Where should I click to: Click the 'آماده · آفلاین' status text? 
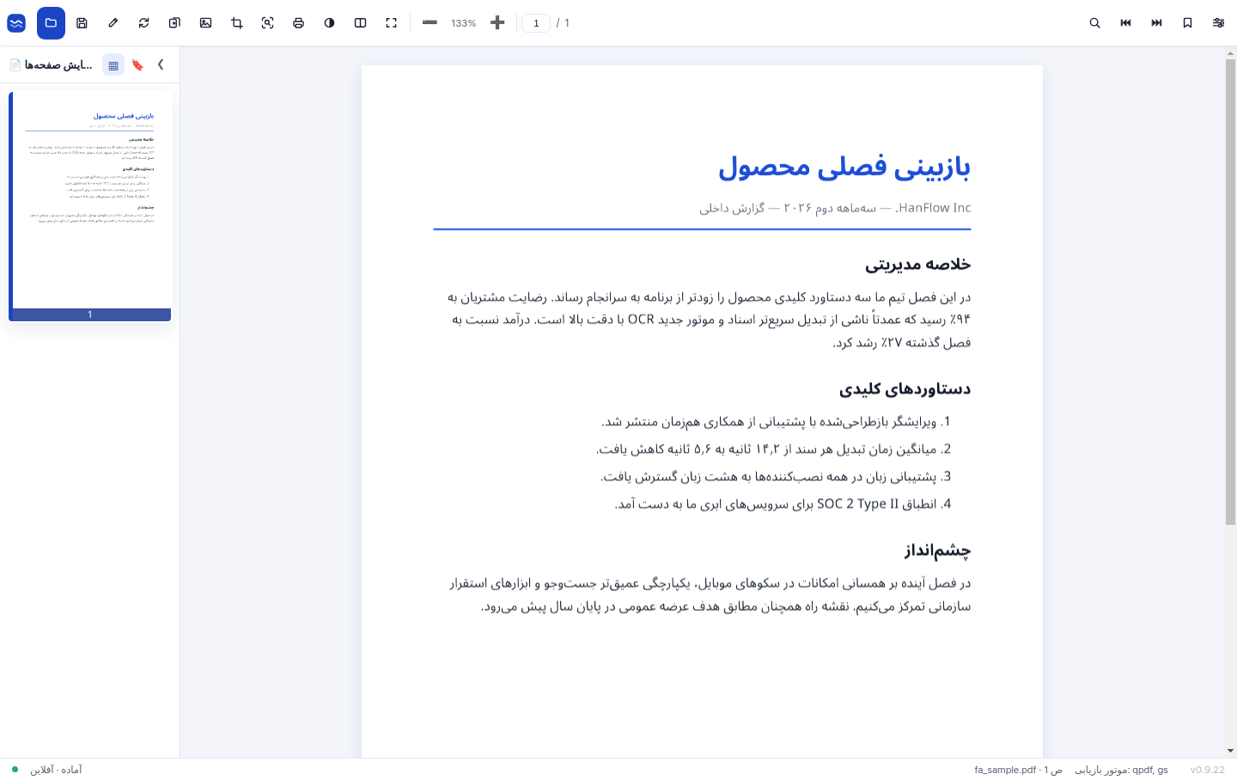point(56,770)
